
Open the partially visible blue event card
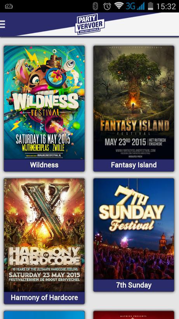click(44, 315)
